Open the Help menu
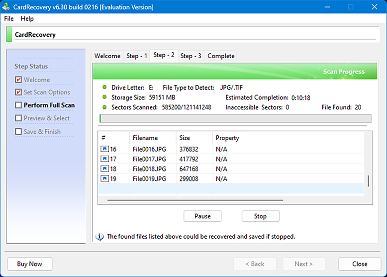The height and width of the screenshot is (277, 387). [x=27, y=18]
